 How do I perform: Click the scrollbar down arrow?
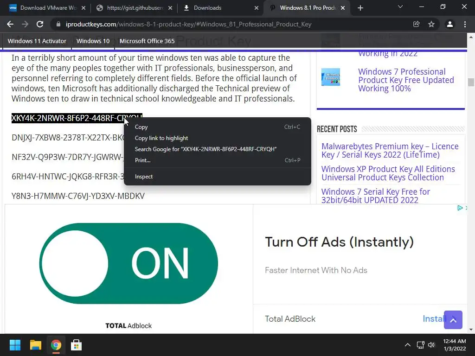coord(471,330)
